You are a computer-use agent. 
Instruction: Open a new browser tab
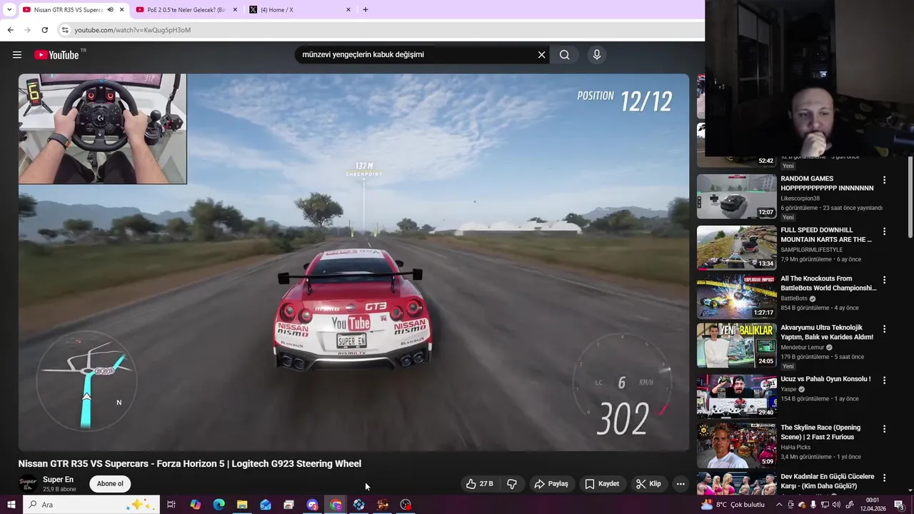366,10
